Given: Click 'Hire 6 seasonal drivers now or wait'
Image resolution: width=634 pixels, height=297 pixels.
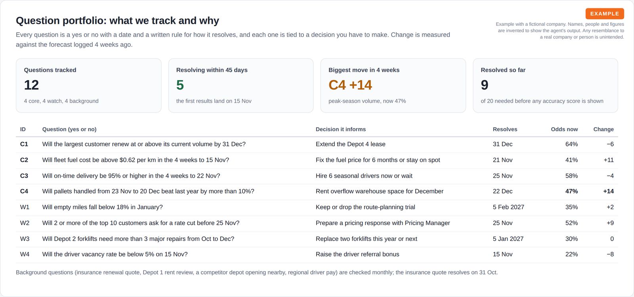Looking at the screenshot, I should coord(364,176).
